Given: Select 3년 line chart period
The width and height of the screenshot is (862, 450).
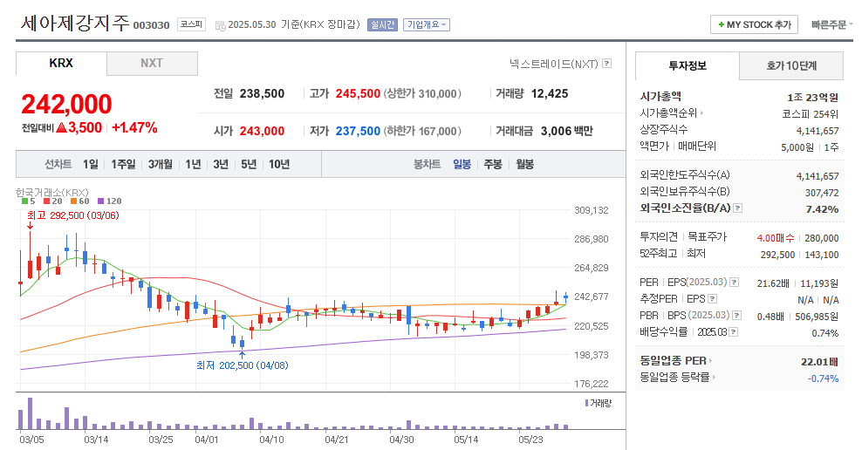Looking at the screenshot, I should tap(221, 164).
